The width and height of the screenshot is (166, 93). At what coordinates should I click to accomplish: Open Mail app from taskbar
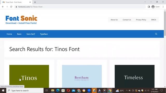pyautogui.click(x=73, y=90)
